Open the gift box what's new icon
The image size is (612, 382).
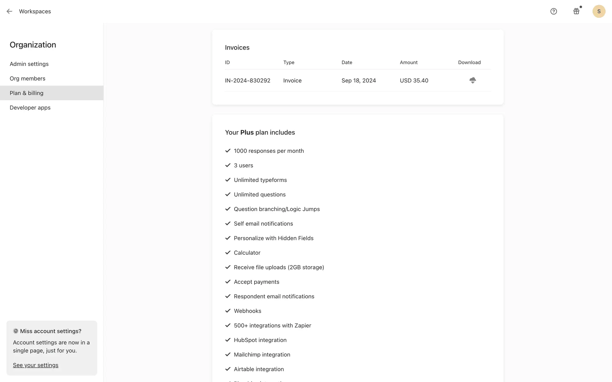pyautogui.click(x=576, y=11)
